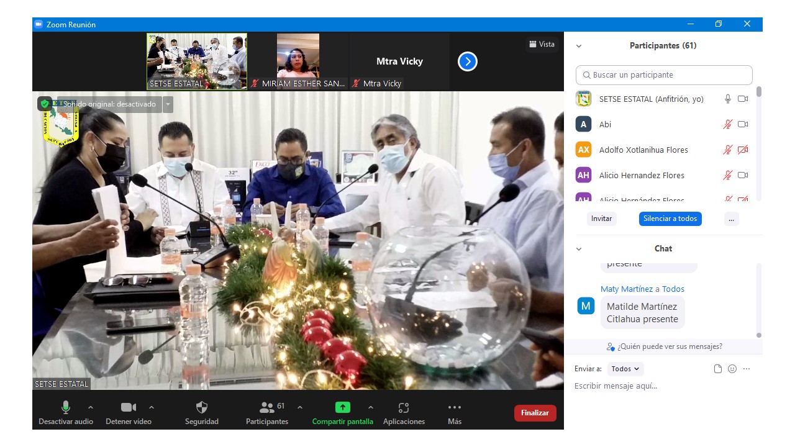Open Aplicaciones in the toolbar
Image resolution: width=795 pixels, height=447 pixels.
tap(404, 413)
